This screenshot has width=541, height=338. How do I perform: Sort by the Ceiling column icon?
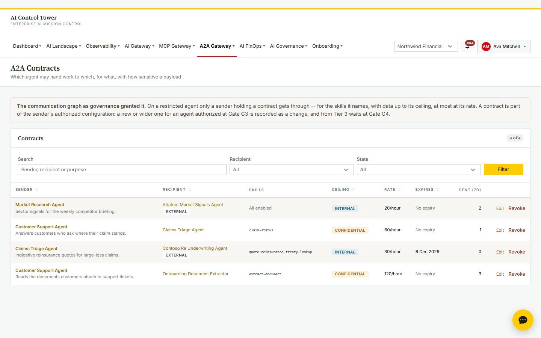354,190
